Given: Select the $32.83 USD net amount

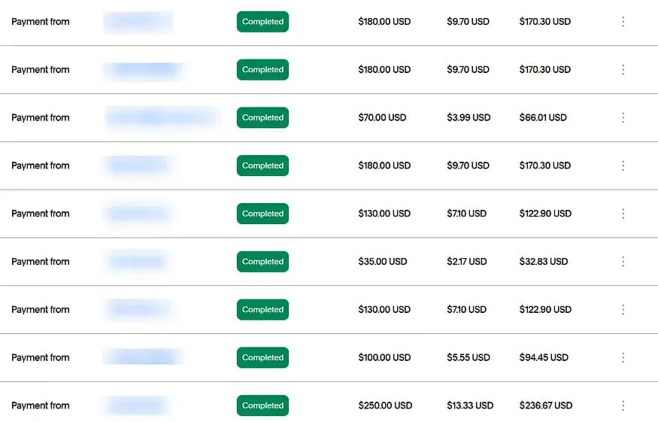Looking at the screenshot, I should (x=544, y=262).
